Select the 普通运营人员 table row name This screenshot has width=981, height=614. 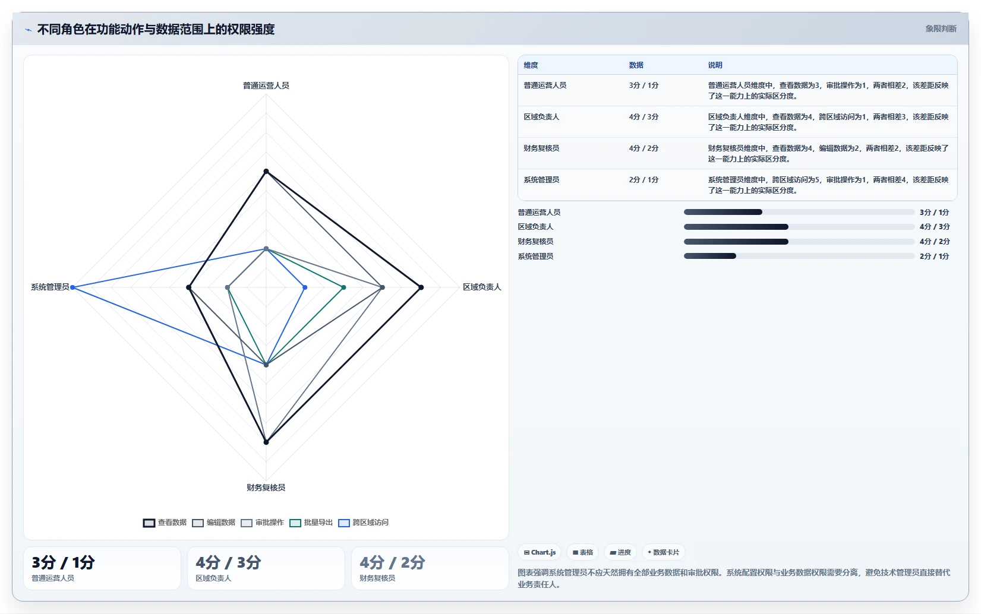coord(545,86)
